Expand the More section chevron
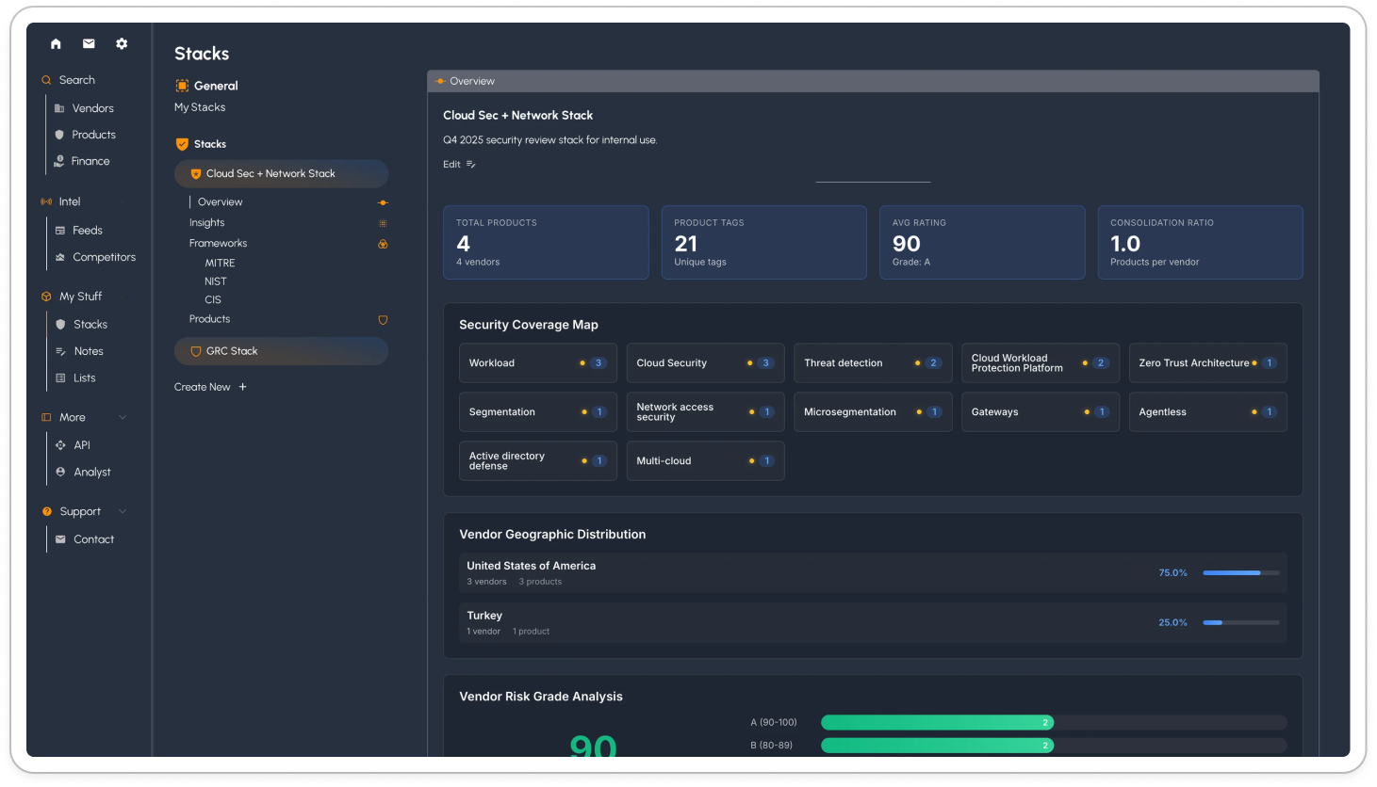 [x=123, y=417]
